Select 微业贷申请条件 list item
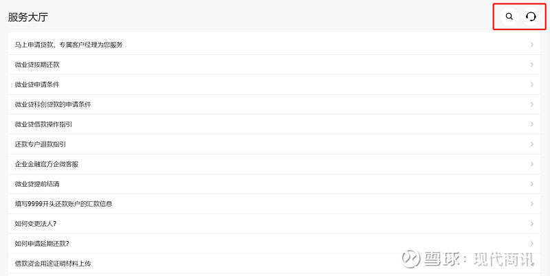 (274, 84)
